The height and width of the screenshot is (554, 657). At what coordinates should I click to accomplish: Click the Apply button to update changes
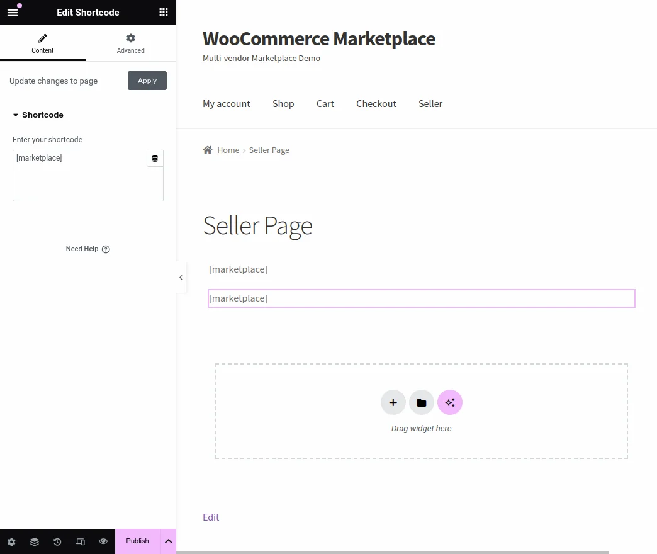point(147,81)
